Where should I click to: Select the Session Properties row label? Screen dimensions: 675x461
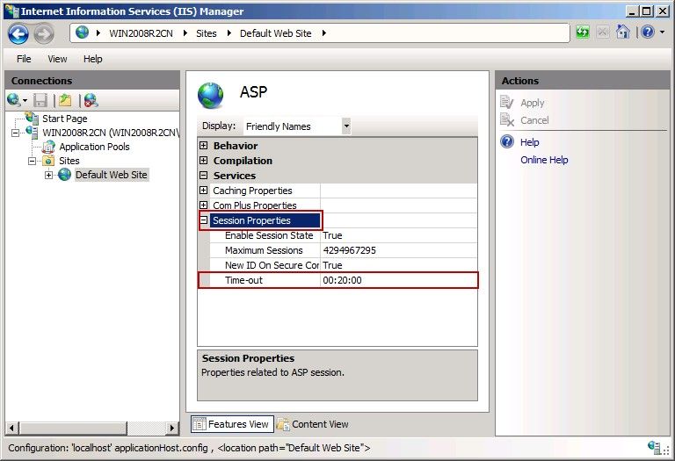click(265, 220)
